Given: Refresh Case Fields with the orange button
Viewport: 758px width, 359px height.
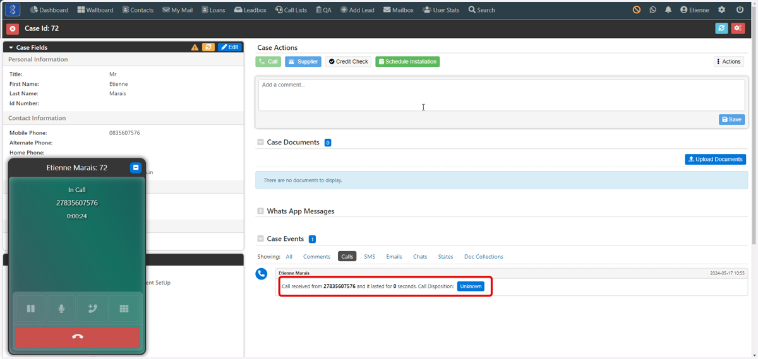Looking at the screenshot, I should (x=208, y=47).
